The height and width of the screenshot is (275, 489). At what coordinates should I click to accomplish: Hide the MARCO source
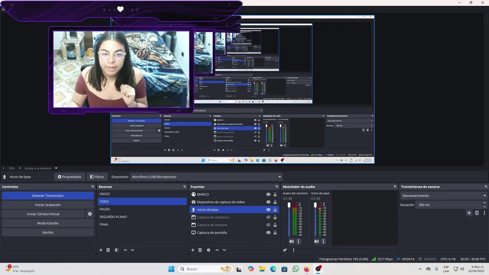pyautogui.click(x=269, y=194)
